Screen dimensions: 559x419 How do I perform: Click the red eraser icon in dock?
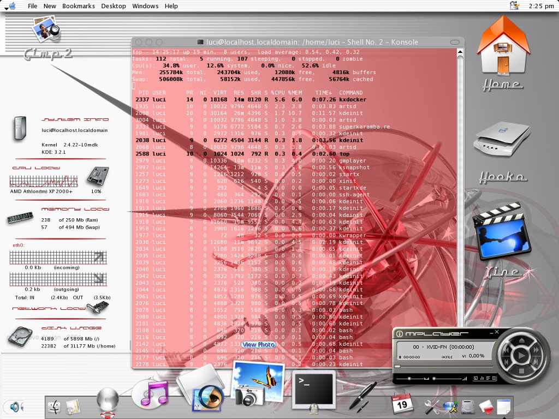pyautogui.click(x=485, y=407)
